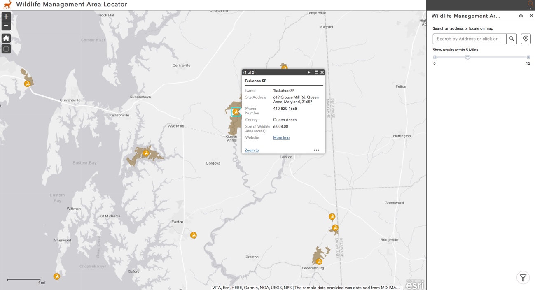Click the Harrington map label

[402, 136]
